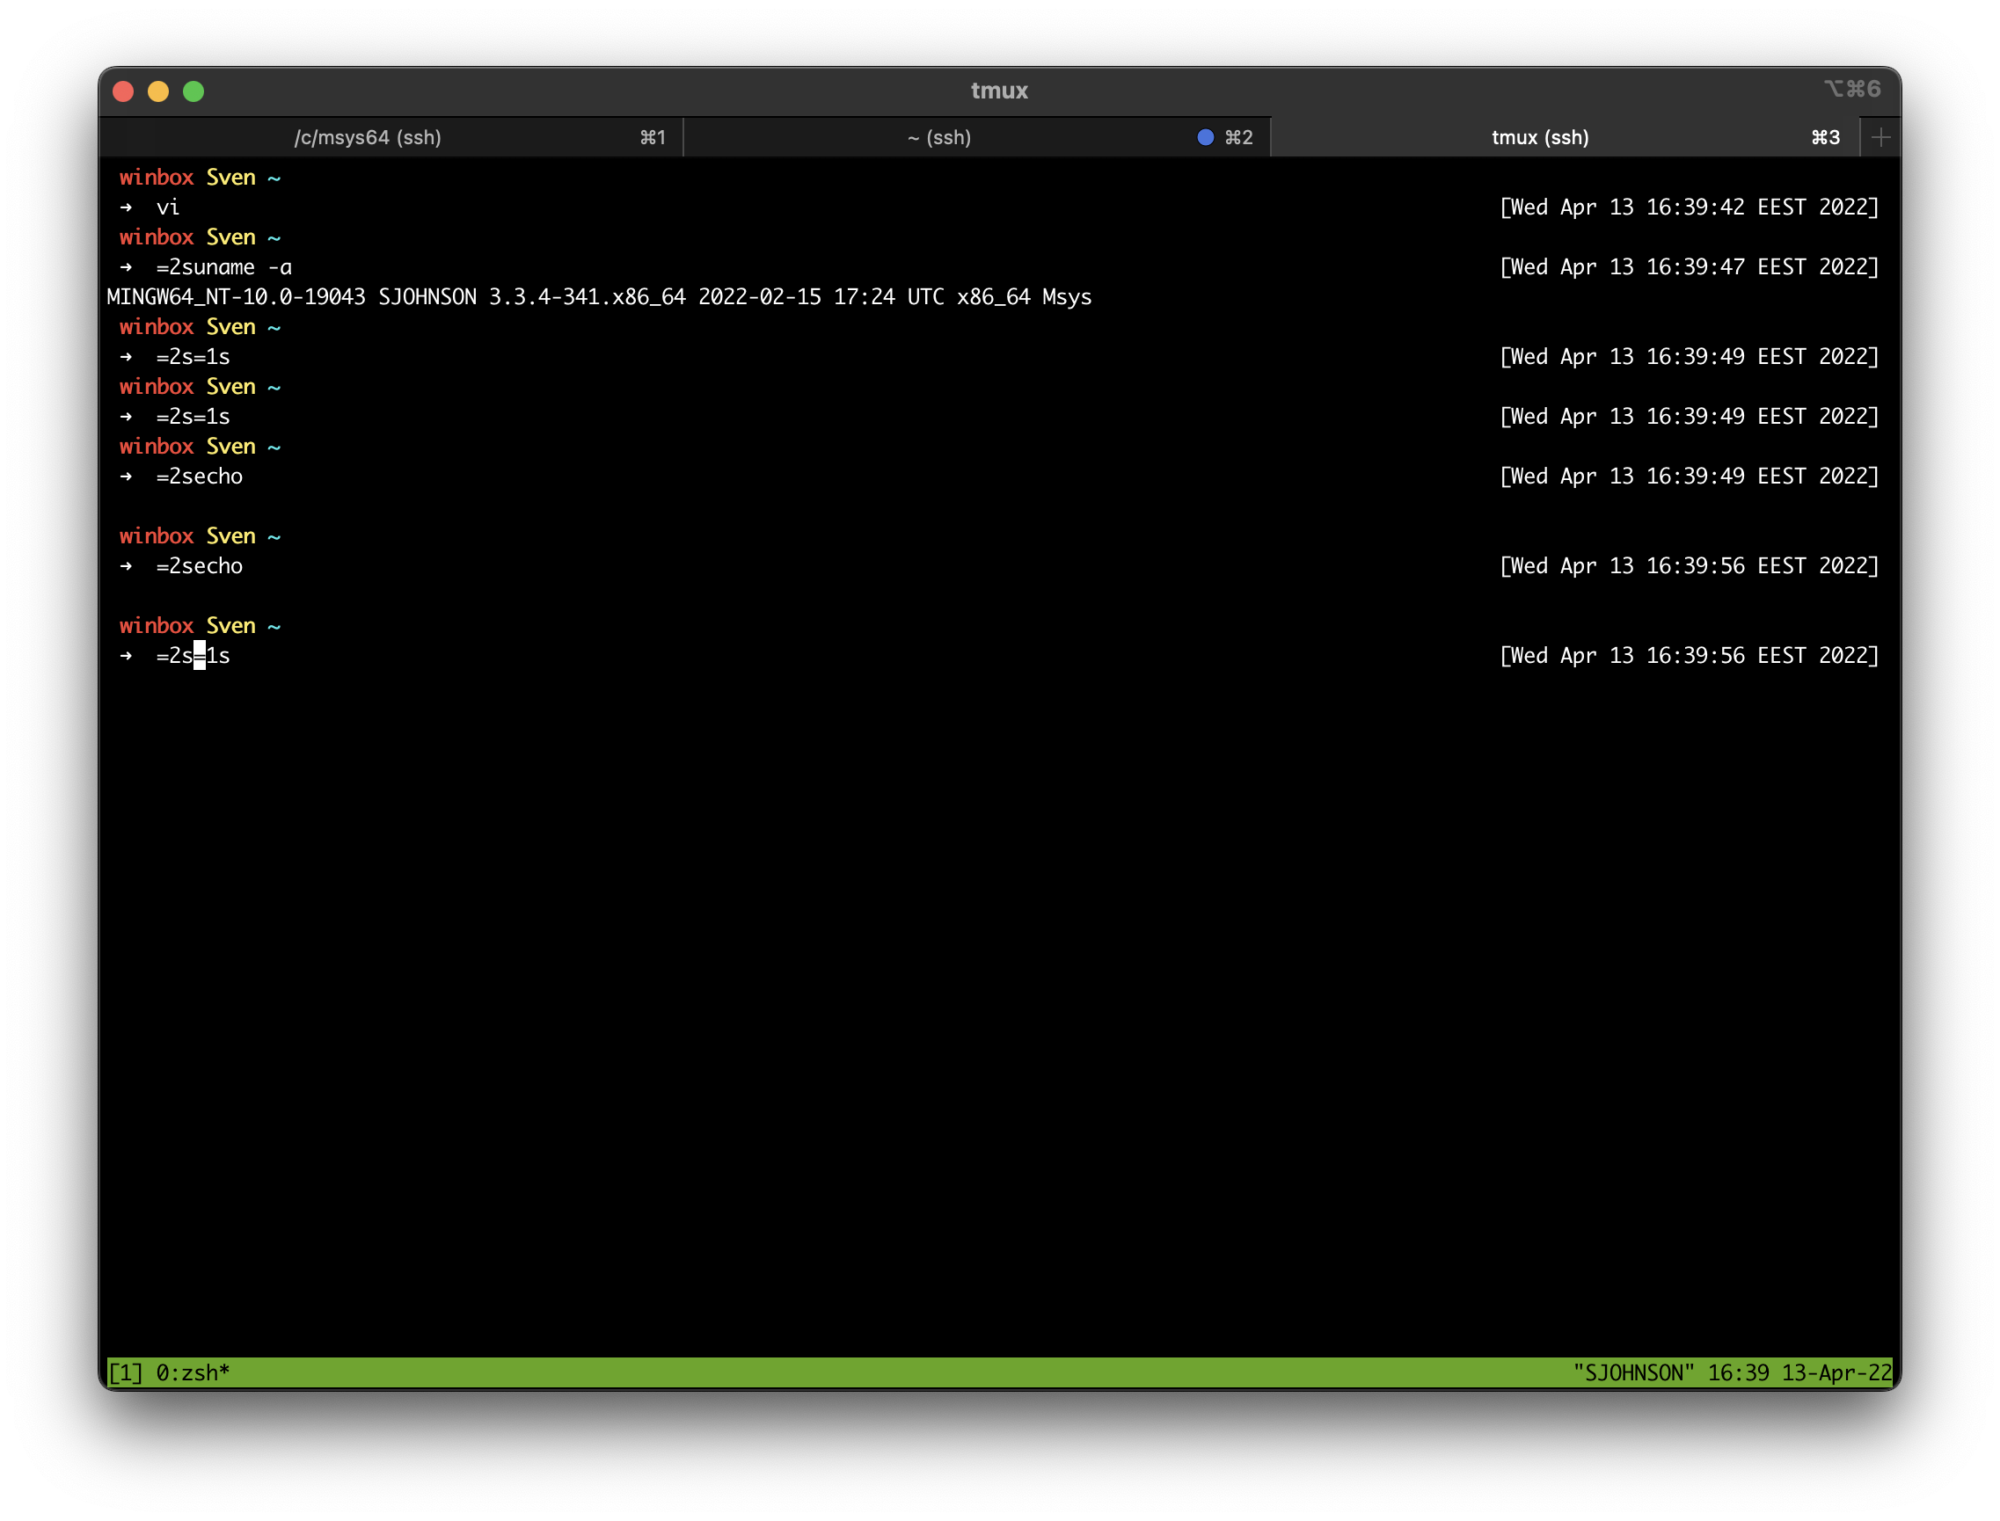Select the tmux (ssh) tab

1565,136
